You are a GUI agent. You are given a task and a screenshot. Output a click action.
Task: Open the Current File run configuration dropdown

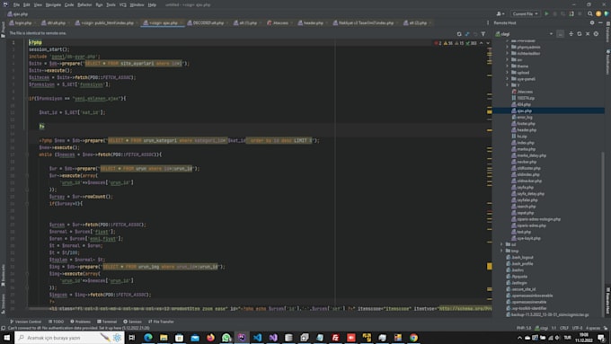pyautogui.click(x=526, y=13)
